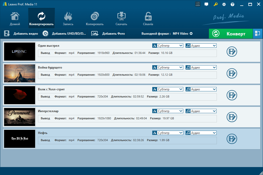Open the Конвертировать module tab
Image resolution: width=263 pixels, height=175 pixels.
(42, 18)
